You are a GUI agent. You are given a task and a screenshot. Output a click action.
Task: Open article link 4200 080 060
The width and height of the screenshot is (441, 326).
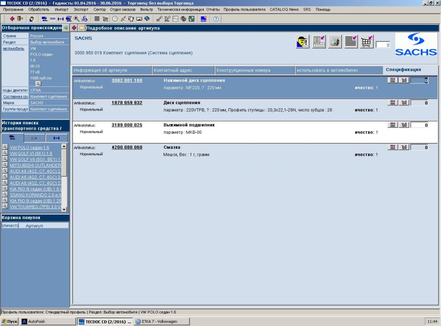pyautogui.click(x=127, y=147)
